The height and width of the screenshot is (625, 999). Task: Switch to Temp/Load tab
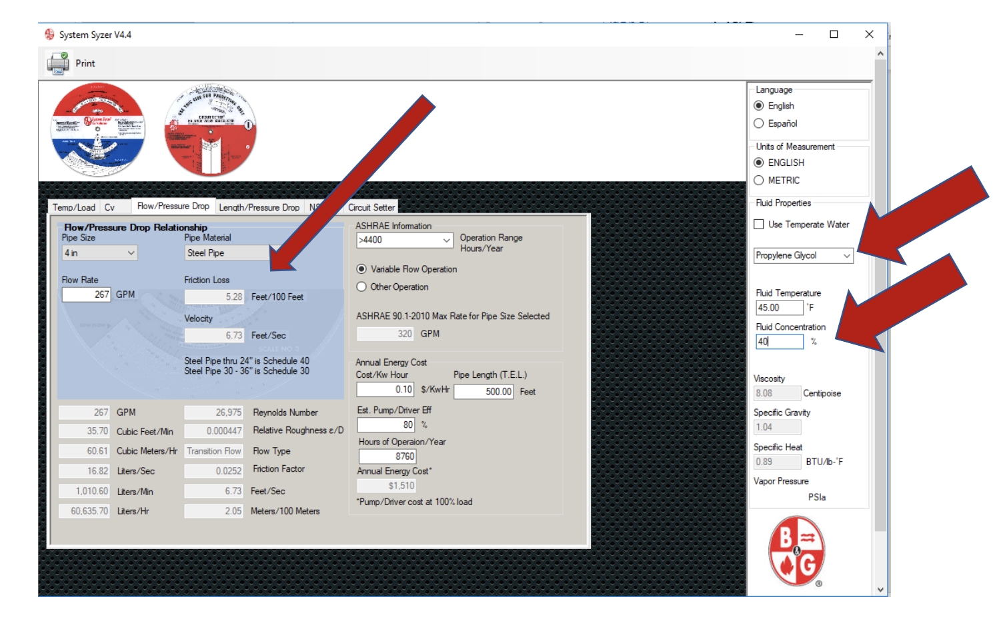[74, 207]
